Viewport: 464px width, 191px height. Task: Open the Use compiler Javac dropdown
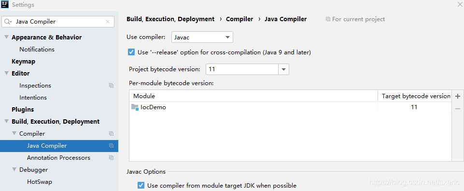tap(202, 38)
